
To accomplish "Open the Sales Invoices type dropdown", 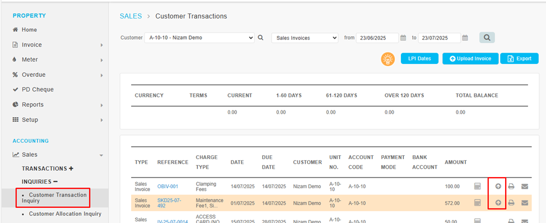I will point(305,38).
